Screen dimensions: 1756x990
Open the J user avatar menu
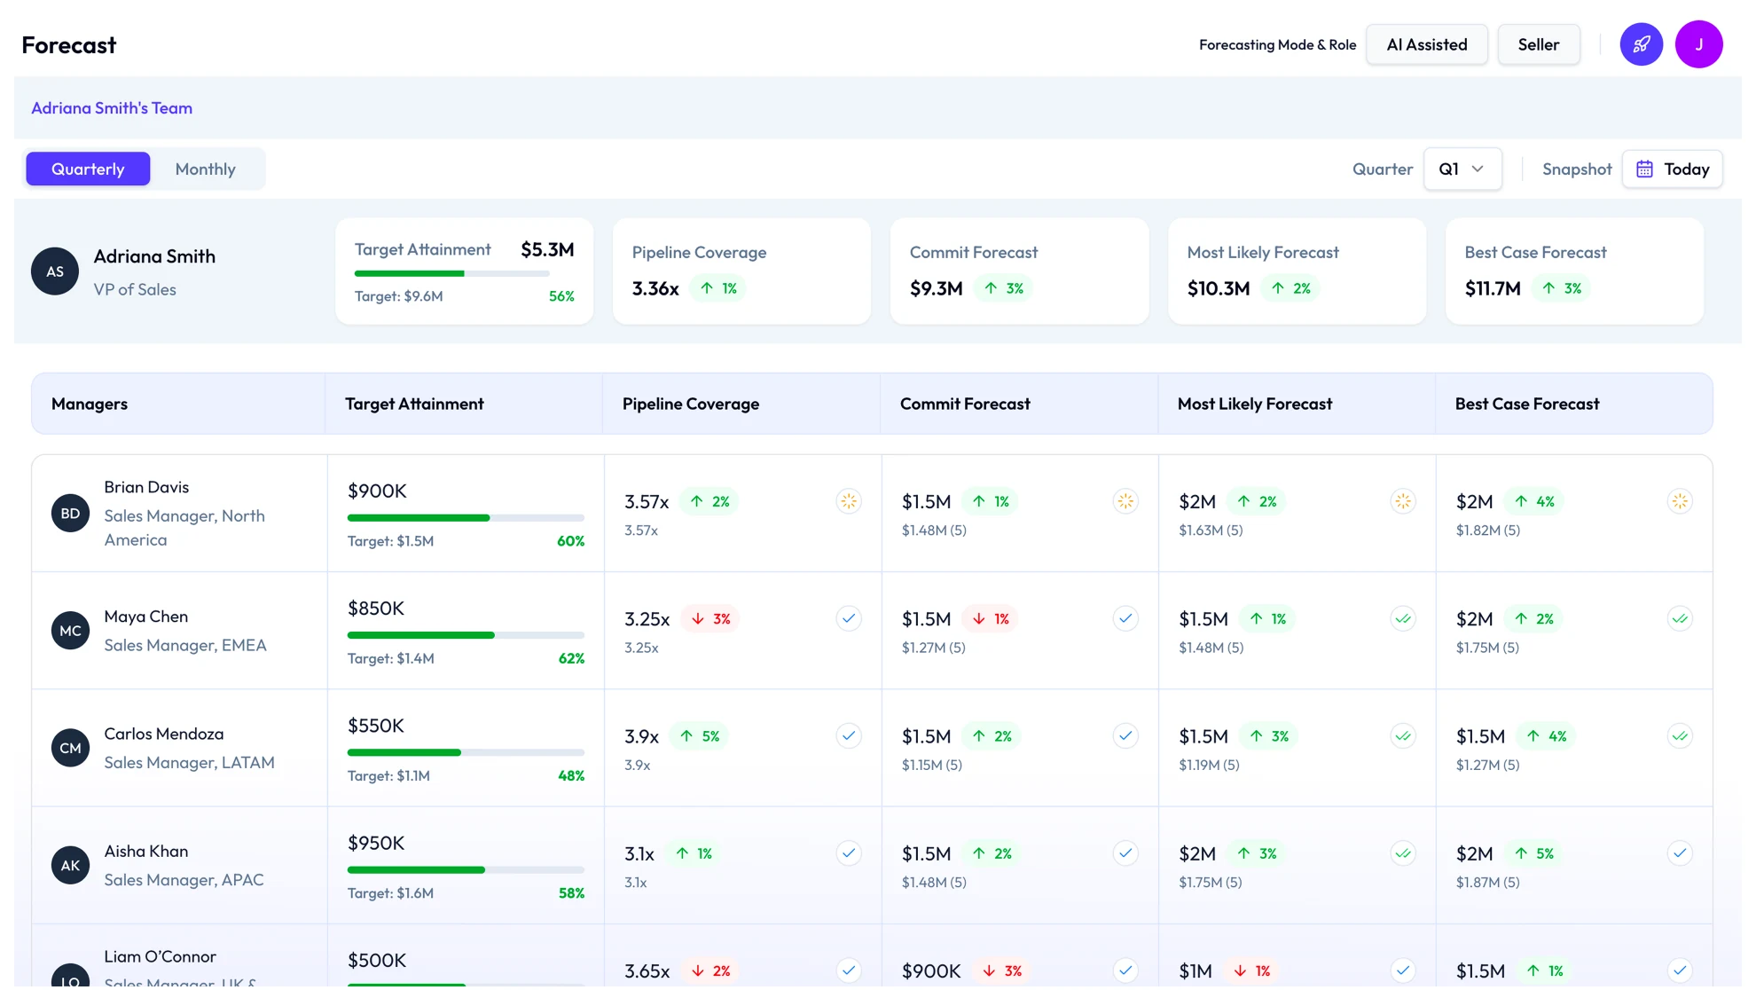pos(1698,44)
